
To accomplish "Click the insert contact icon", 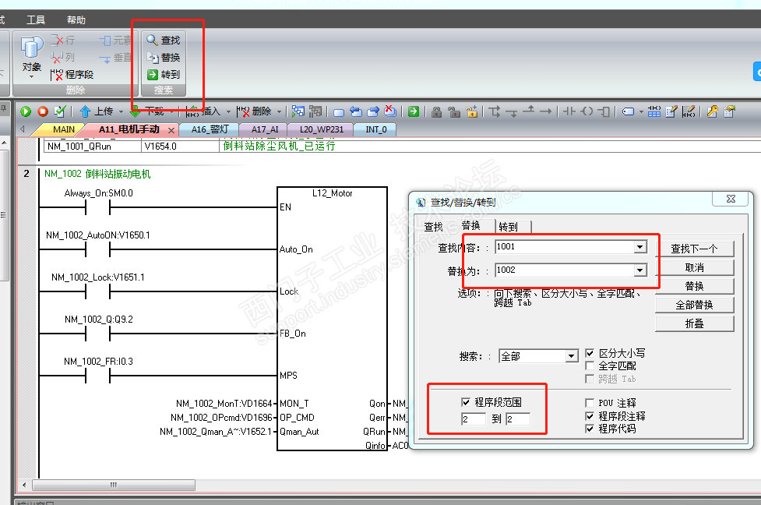I will coord(569,111).
